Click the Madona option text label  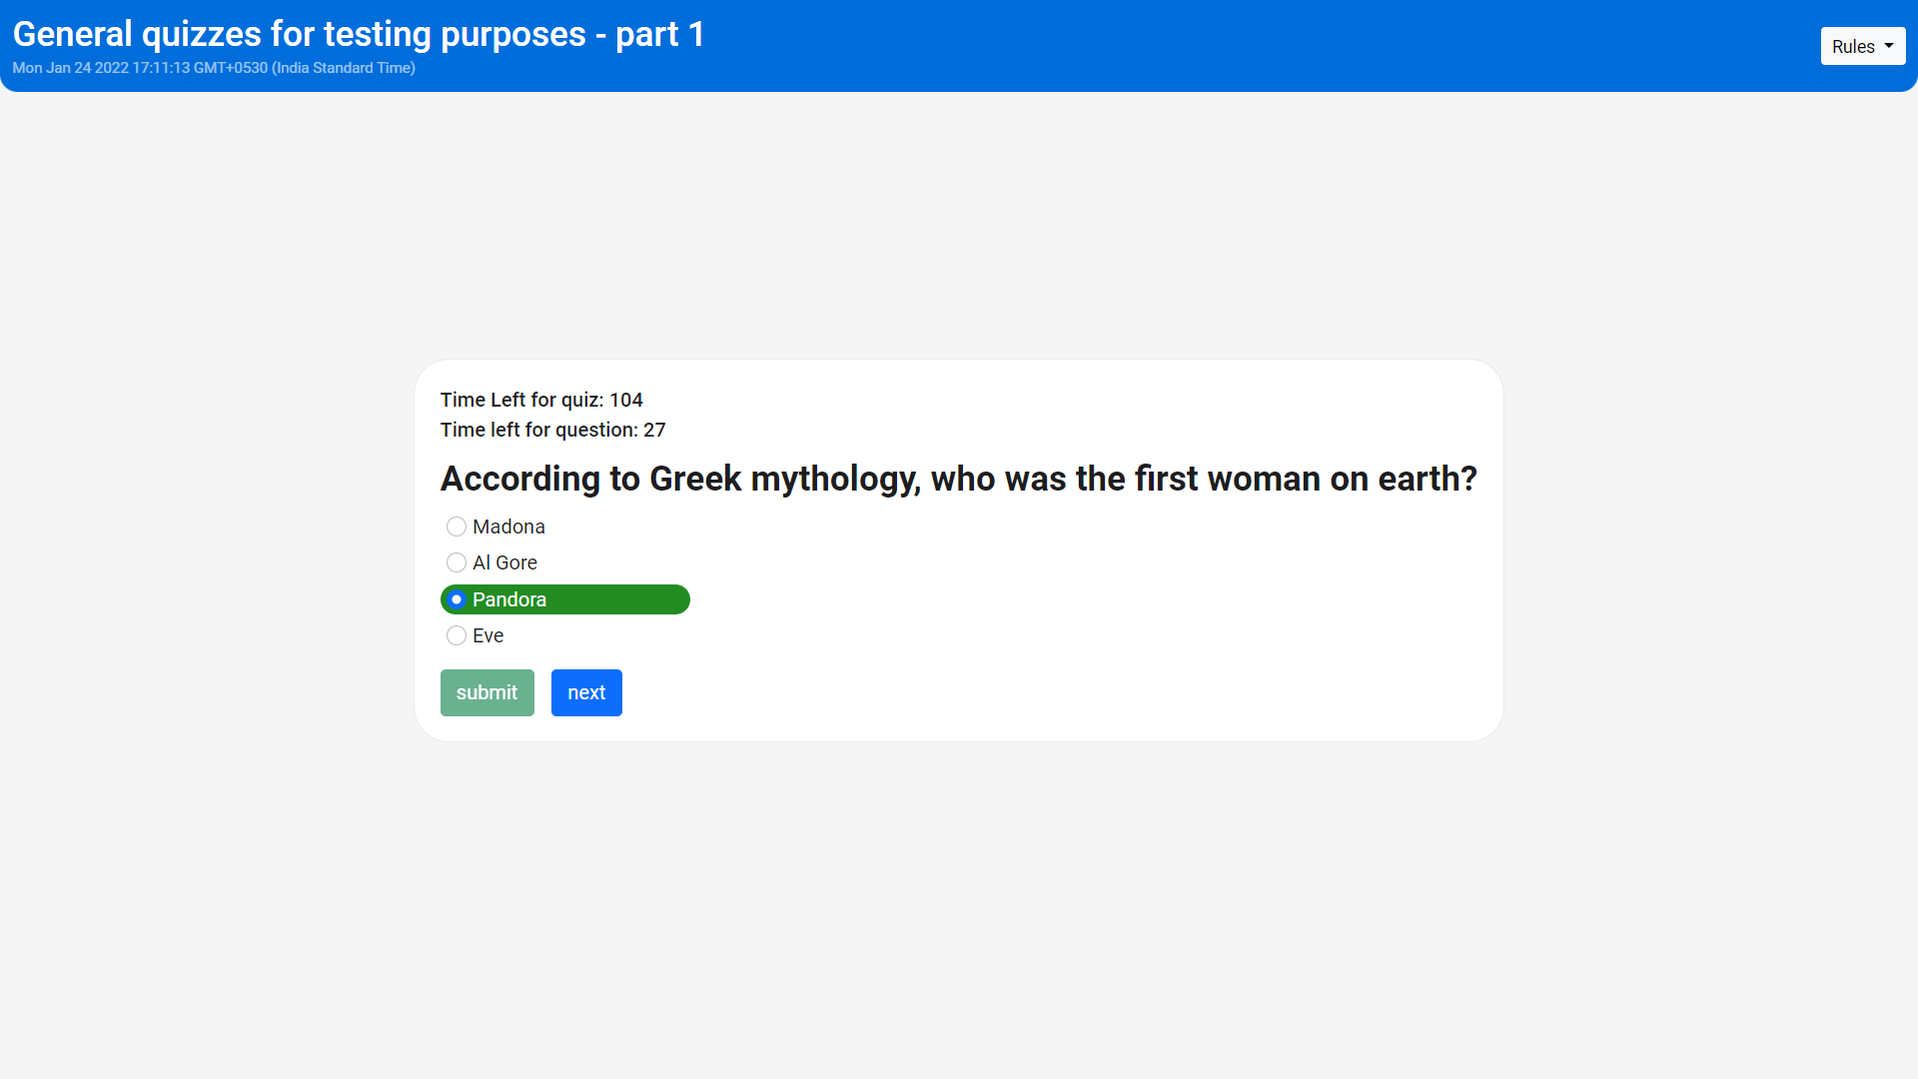pos(509,527)
